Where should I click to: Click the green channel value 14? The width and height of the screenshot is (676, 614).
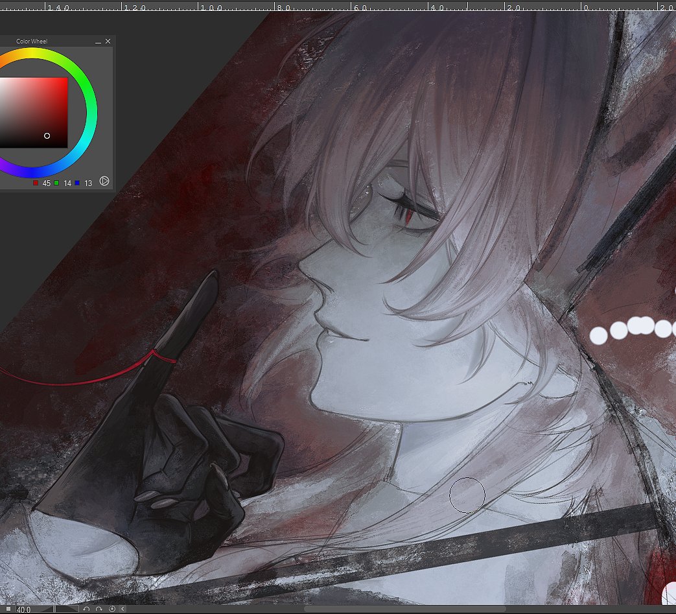(x=67, y=183)
